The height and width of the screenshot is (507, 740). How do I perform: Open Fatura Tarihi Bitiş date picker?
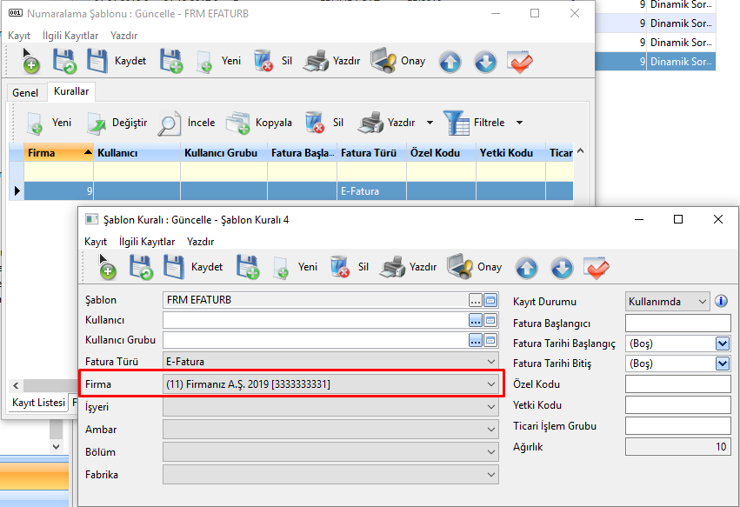click(x=722, y=364)
